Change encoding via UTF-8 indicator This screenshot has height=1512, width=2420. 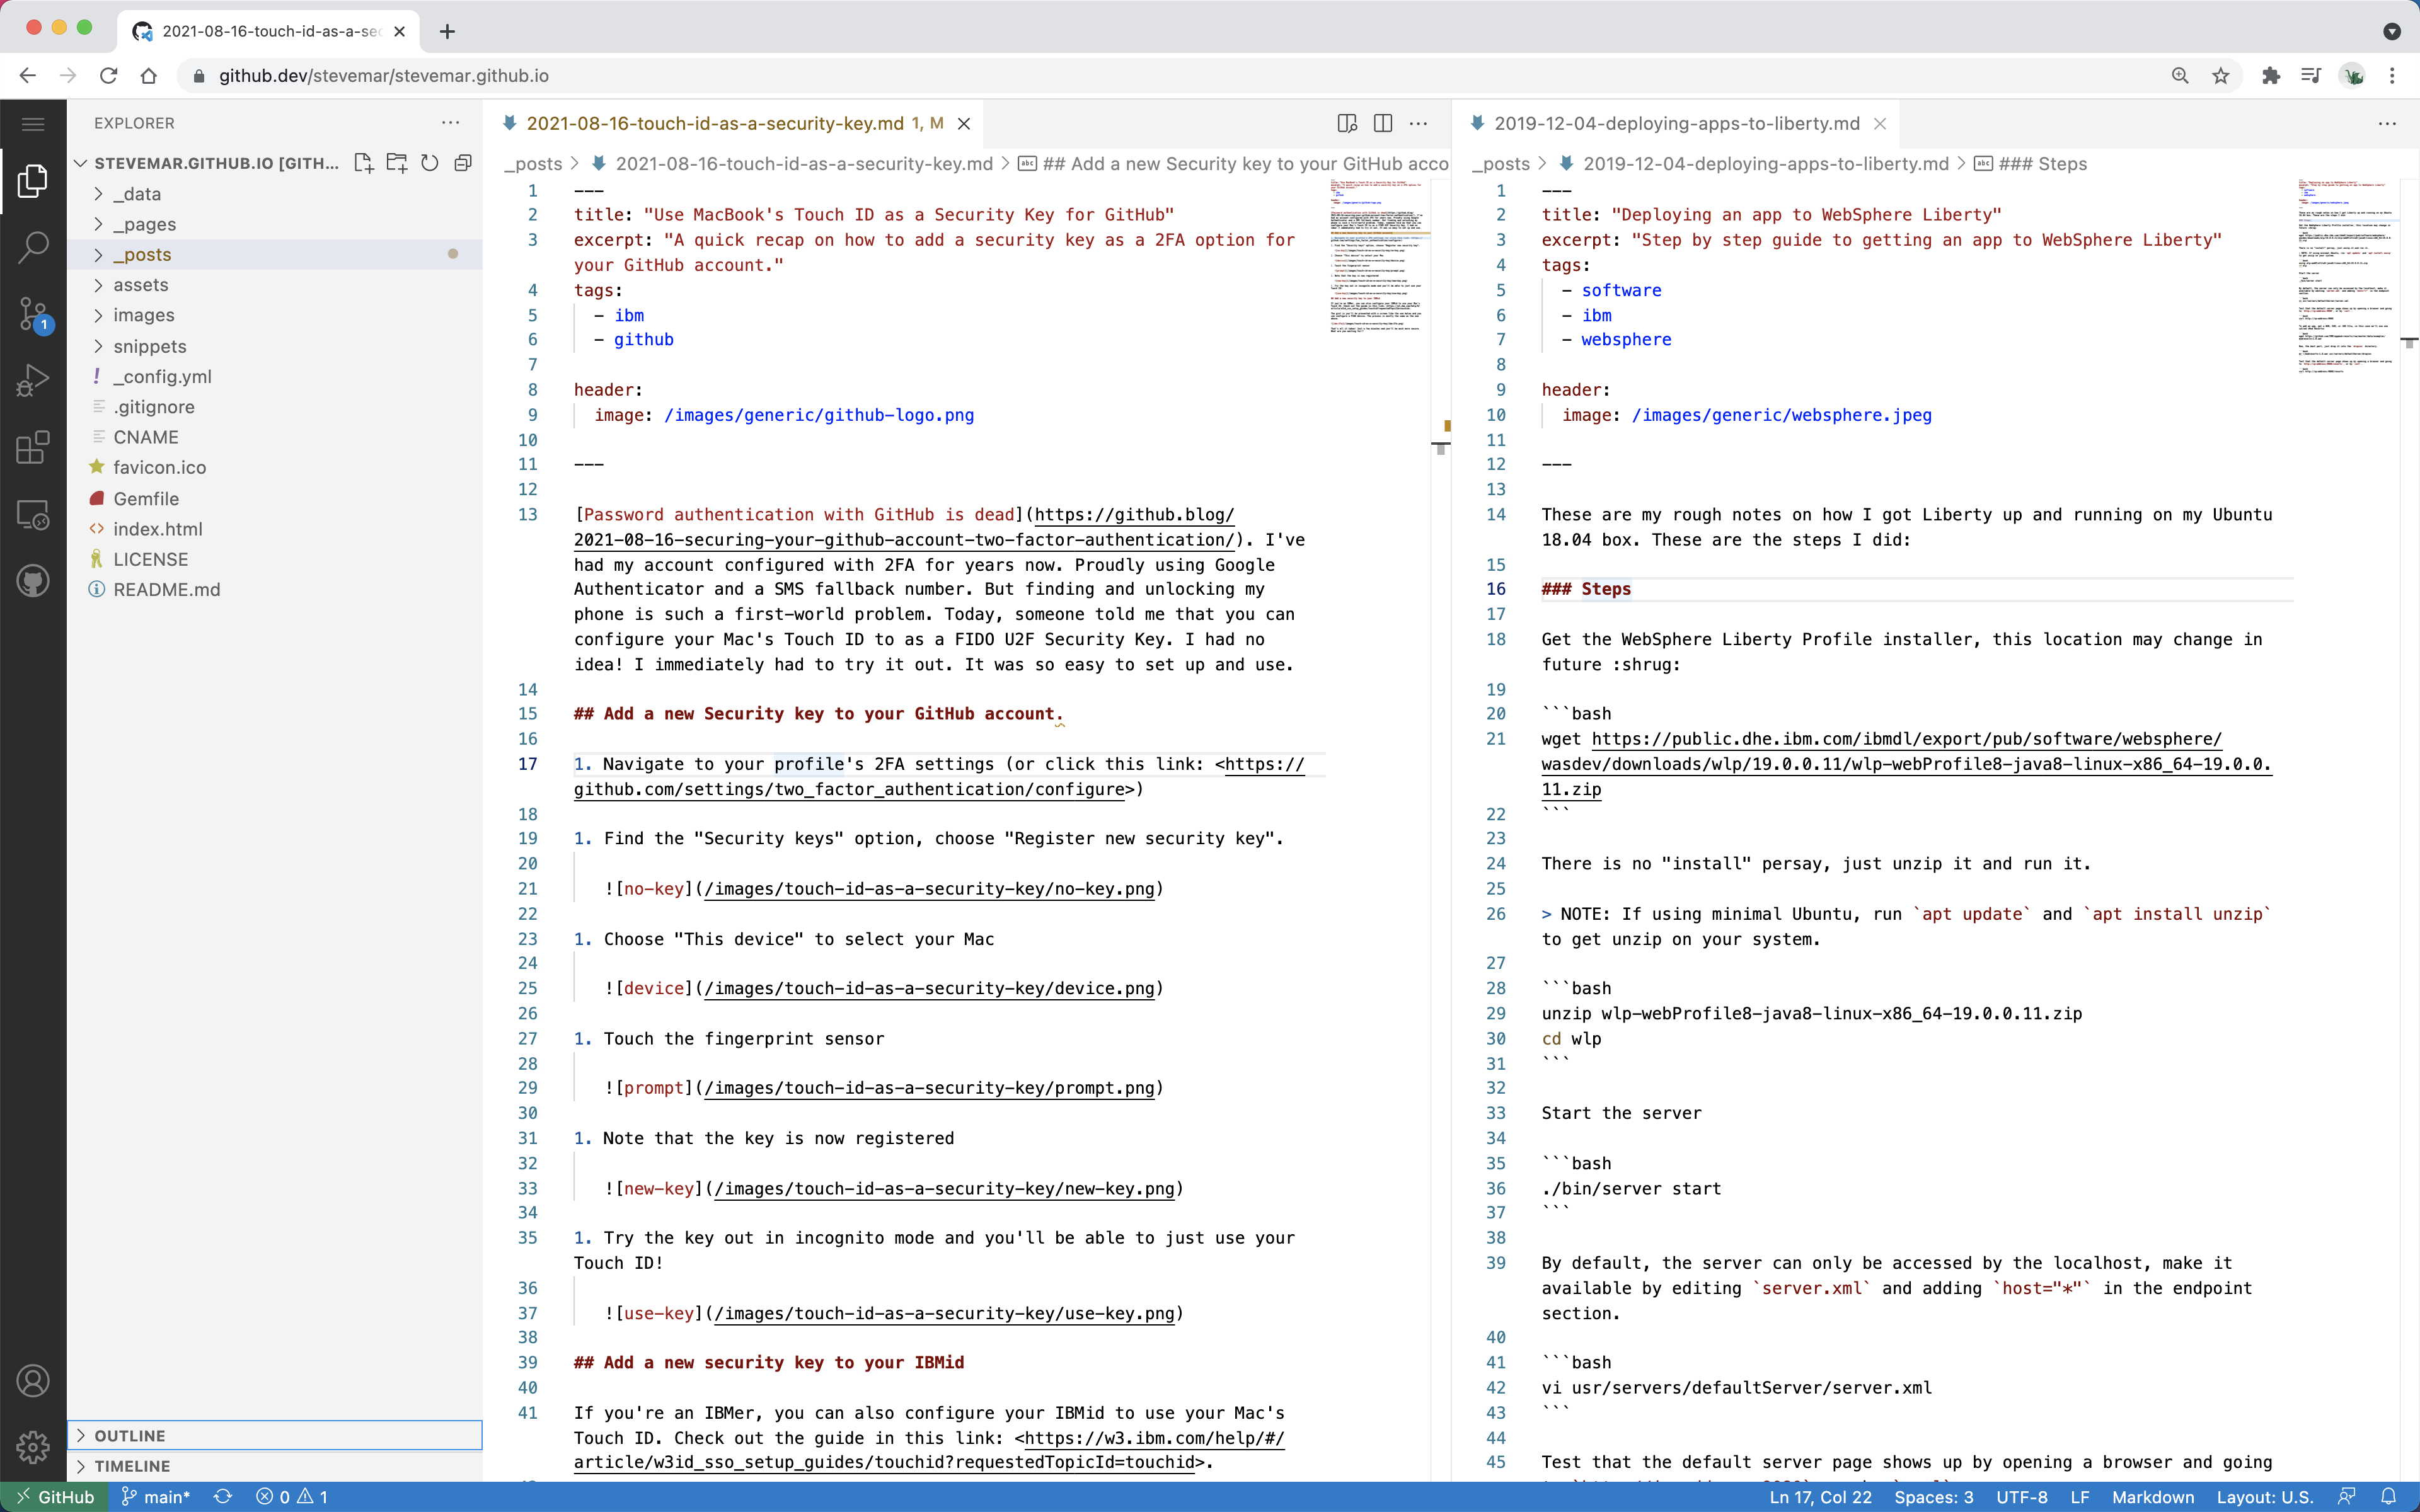coord(2022,1497)
